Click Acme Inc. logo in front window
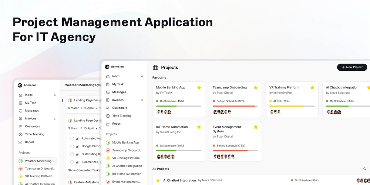The image size is (370, 185). point(107,67)
